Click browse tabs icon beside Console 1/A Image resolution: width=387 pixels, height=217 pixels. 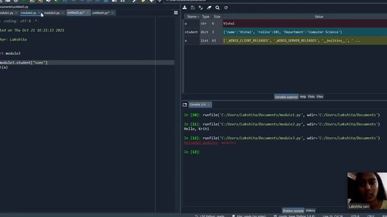[x=184, y=105]
